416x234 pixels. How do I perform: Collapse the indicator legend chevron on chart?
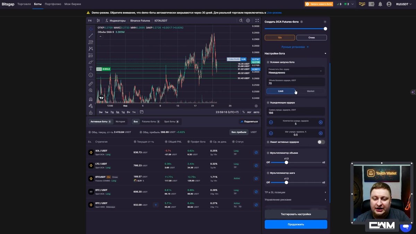tap(101, 36)
